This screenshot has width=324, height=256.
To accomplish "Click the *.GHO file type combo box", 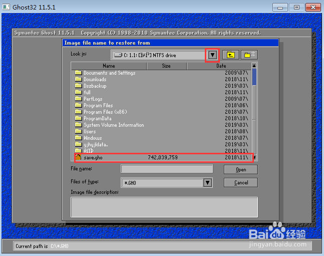I will coord(167,183).
